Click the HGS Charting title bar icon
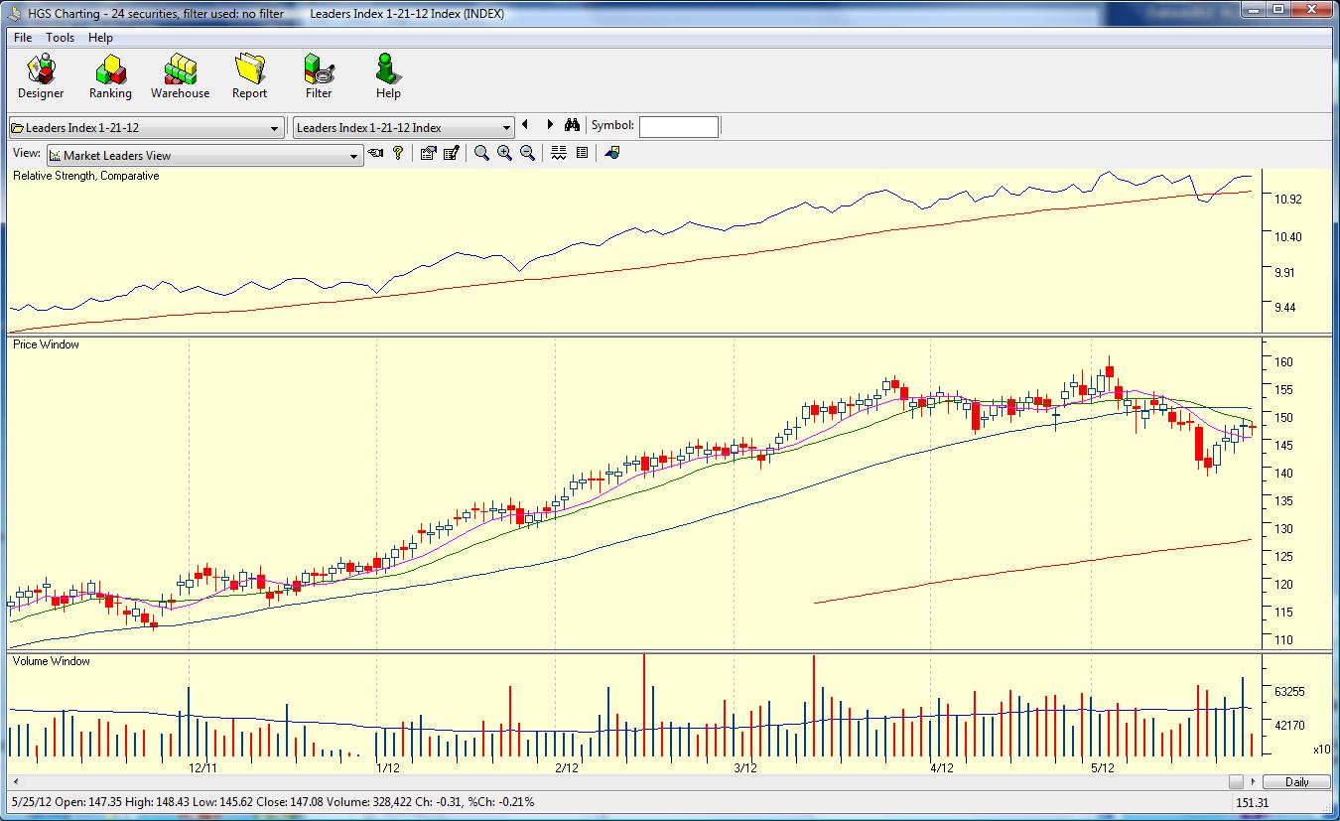The image size is (1340, 821). click(16, 14)
